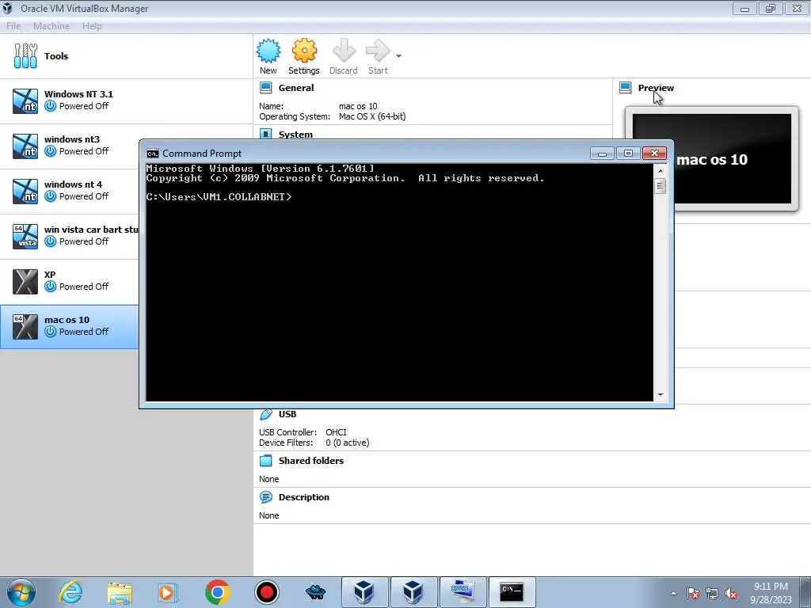The image size is (811, 608).
Task: Launch Google Chrome from taskbar
Action: click(x=217, y=592)
